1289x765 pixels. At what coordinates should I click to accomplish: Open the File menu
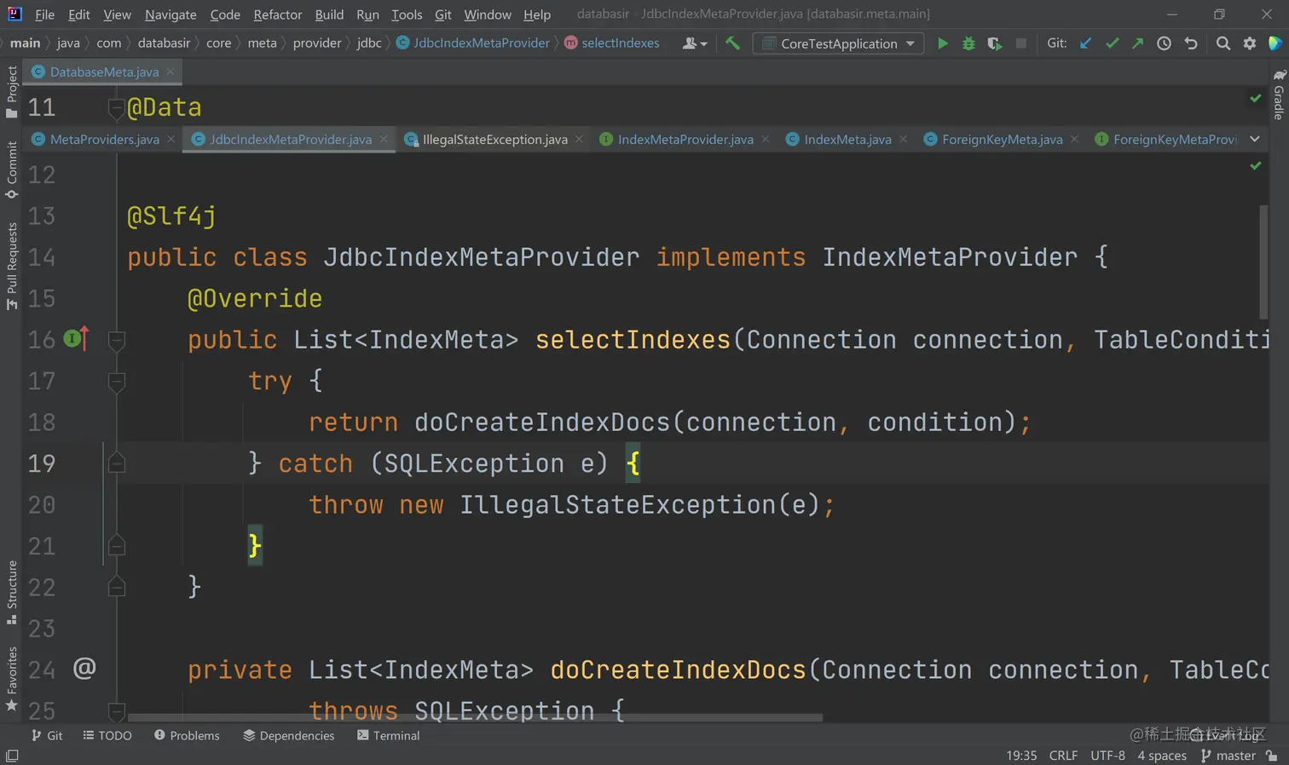pyautogui.click(x=44, y=14)
